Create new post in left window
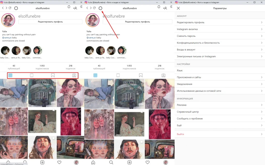Viewport: 265px width, 165px height. pos(42,162)
